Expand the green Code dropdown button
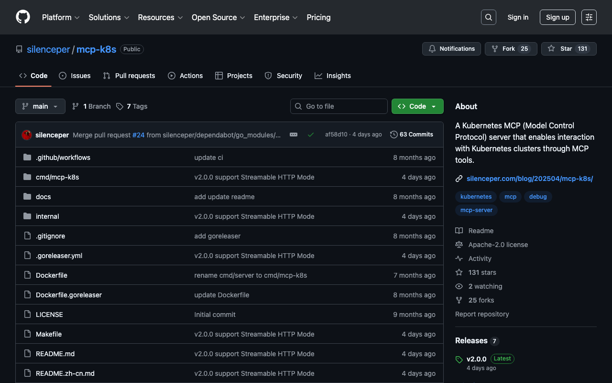Viewport: 612px width, 383px height. tap(417, 106)
